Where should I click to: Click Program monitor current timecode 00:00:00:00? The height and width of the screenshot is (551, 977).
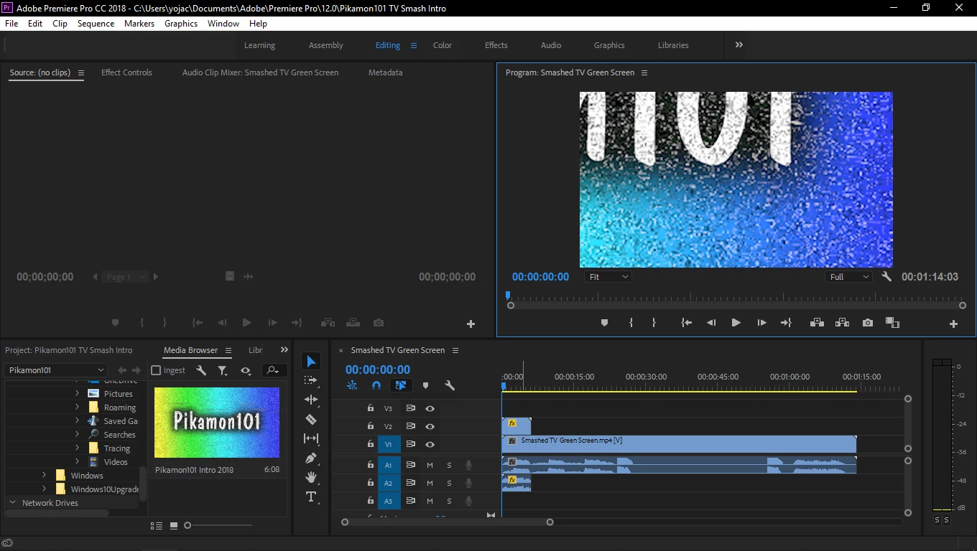(540, 277)
